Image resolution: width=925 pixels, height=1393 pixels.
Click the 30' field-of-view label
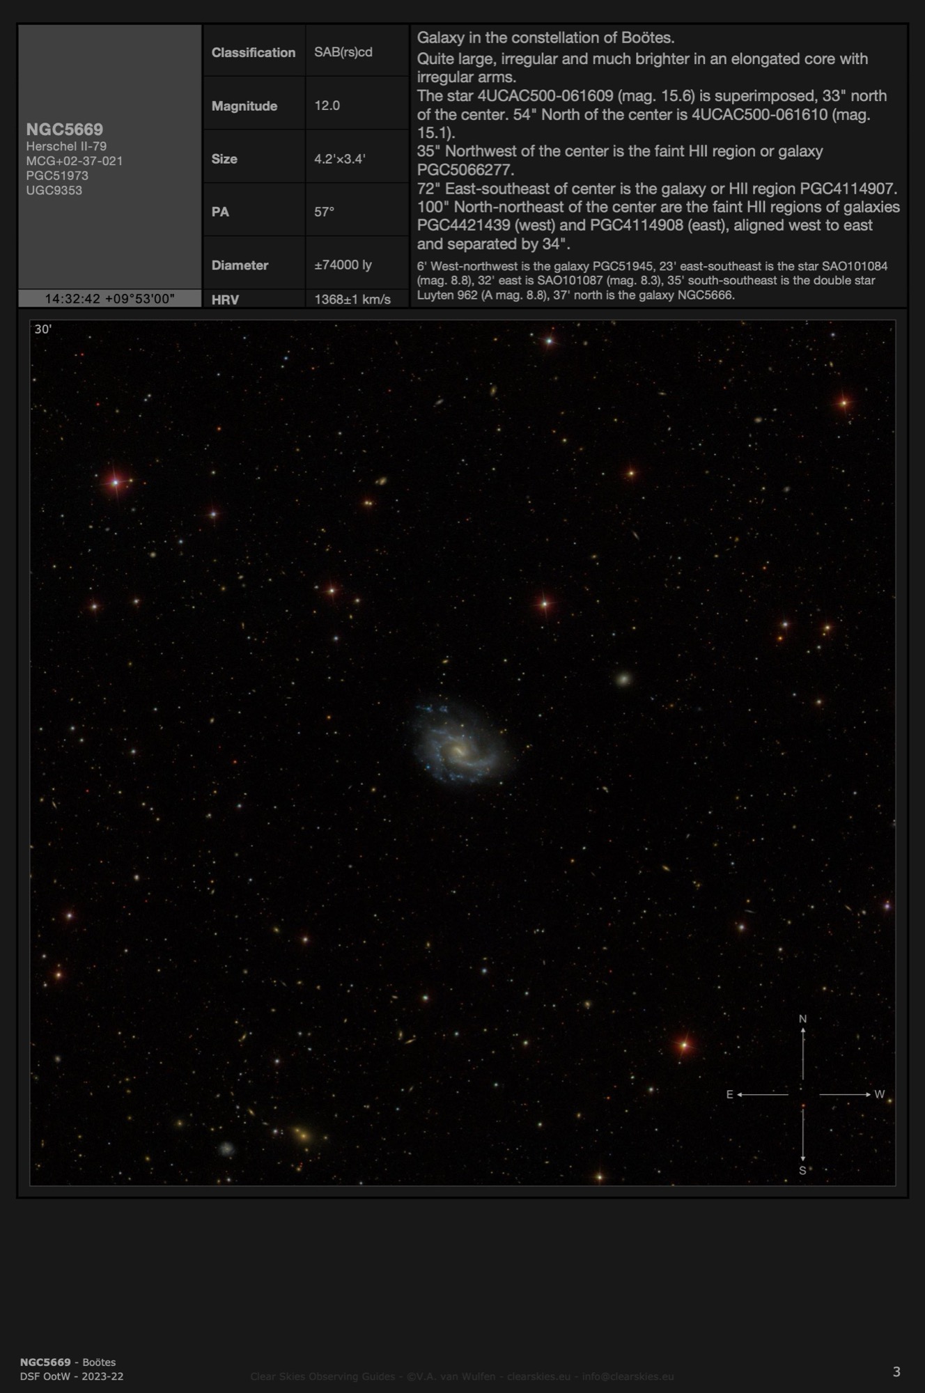(x=43, y=329)
